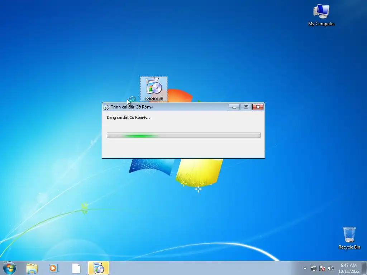Open Windows Media Player taskbar icon
367x275 pixels.
coord(54,268)
